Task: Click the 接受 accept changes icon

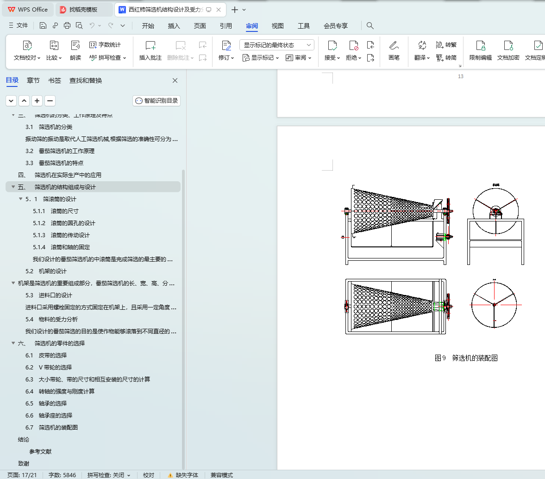Action: point(332,45)
